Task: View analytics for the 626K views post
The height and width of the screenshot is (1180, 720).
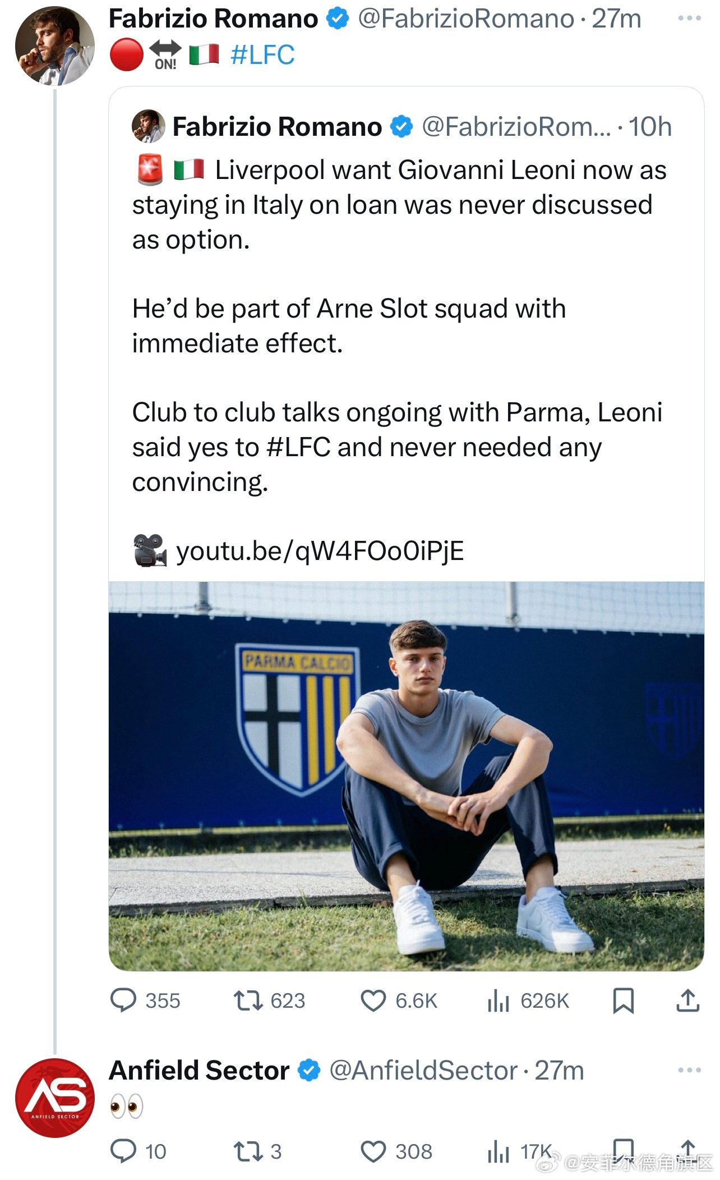Action: (x=498, y=1000)
